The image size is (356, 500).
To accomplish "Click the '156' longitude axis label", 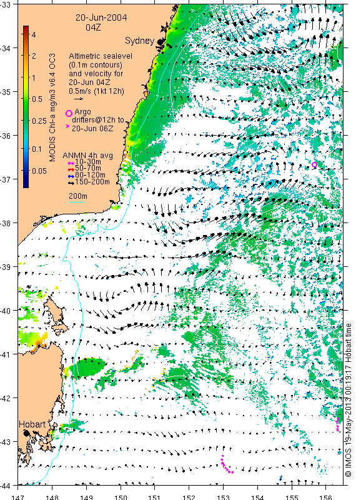I will [x=326, y=497].
